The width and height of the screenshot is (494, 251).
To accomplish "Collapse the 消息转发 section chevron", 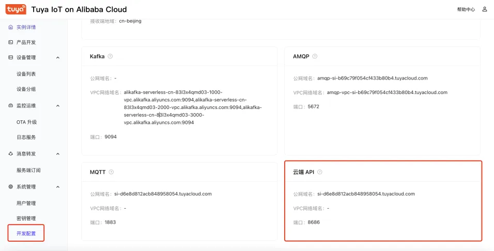I will click(x=58, y=154).
